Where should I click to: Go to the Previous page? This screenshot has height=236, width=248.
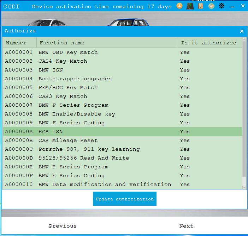tap(63, 226)
